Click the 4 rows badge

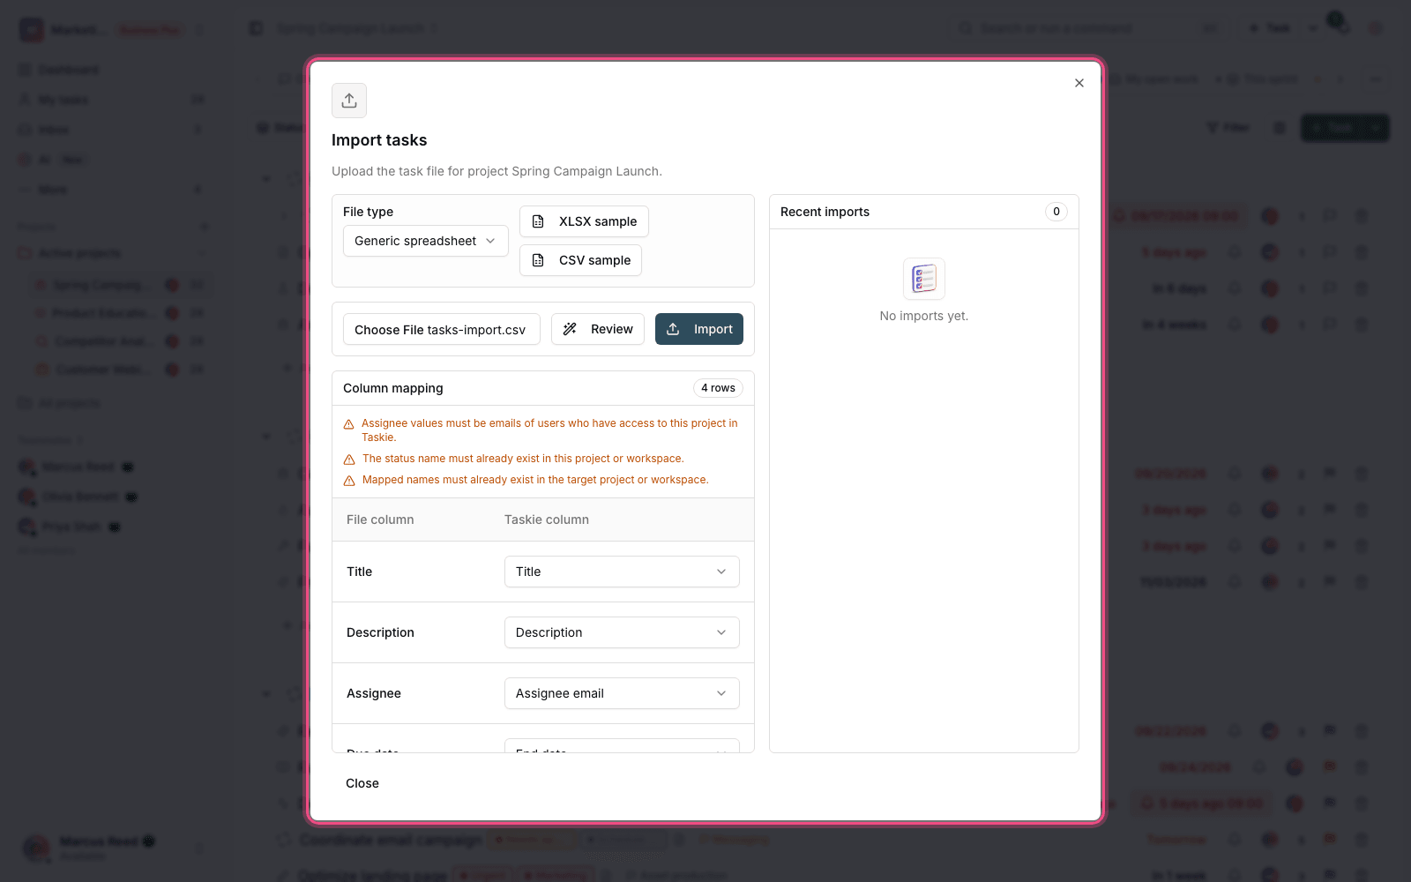click(x=718, y=388)
